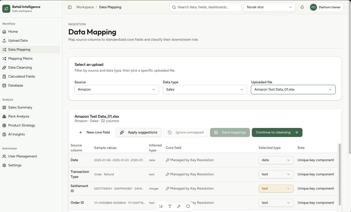Open the Norsk-stor workspace dropdown
351x212 pixels.
(x=269, y=7)
